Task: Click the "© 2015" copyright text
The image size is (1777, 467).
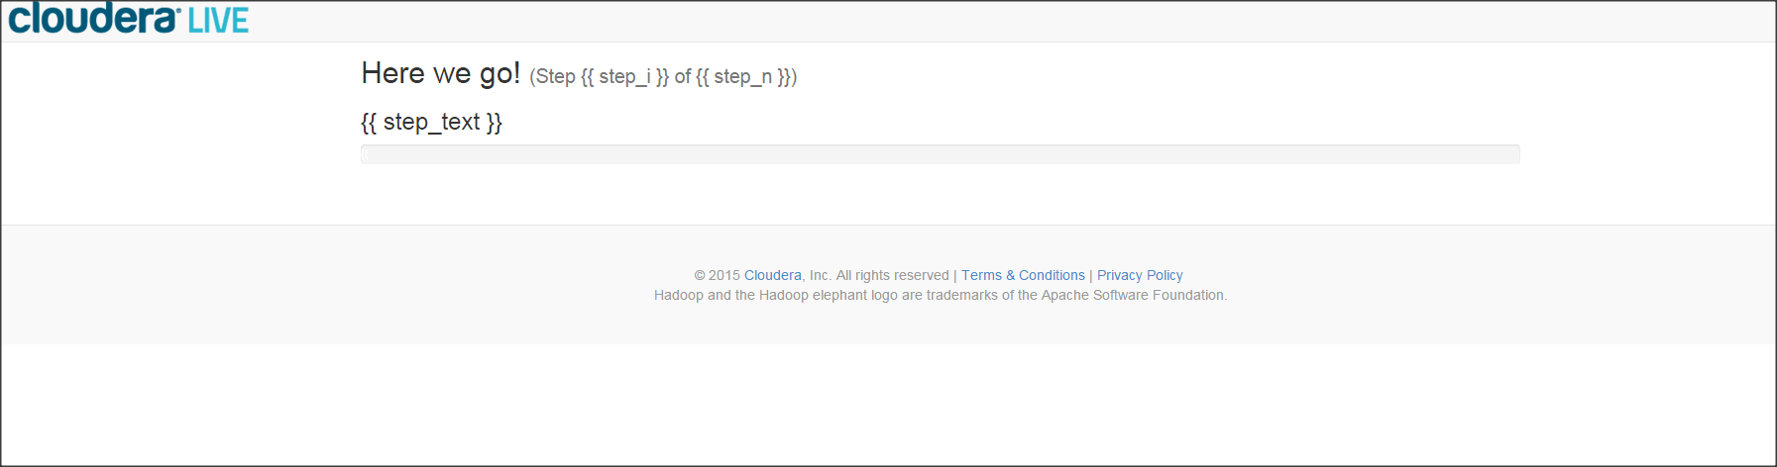Action: pos(718,275)
